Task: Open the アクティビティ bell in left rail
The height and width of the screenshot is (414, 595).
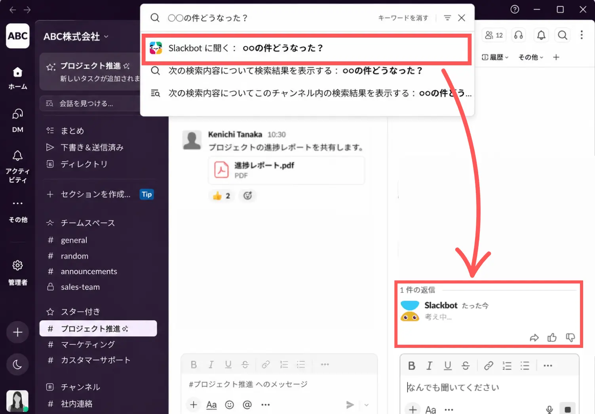Action: tap(17, 166)
